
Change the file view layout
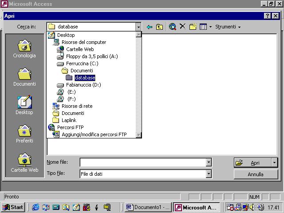[203, 27]
